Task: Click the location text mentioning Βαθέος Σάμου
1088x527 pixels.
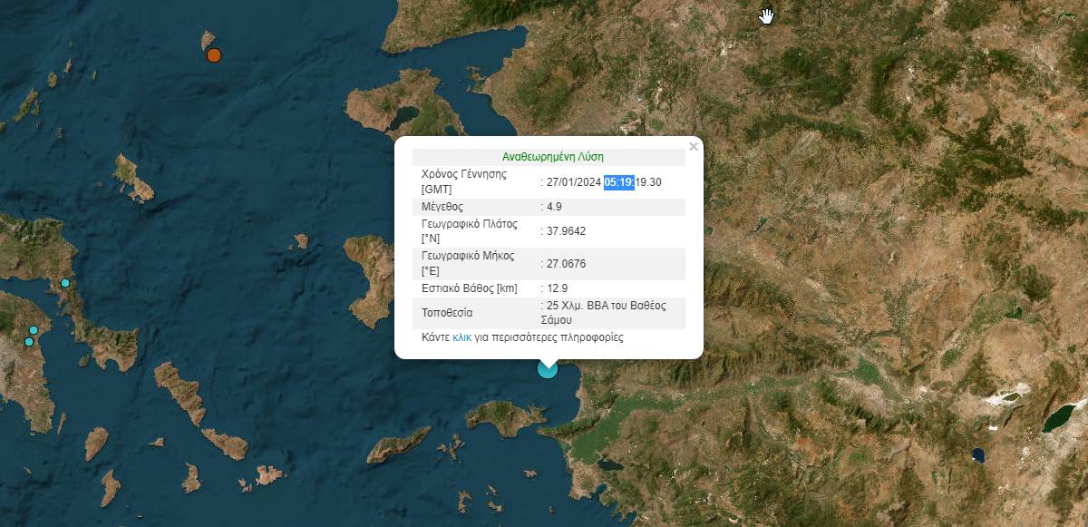Action: tap(603, 313)
